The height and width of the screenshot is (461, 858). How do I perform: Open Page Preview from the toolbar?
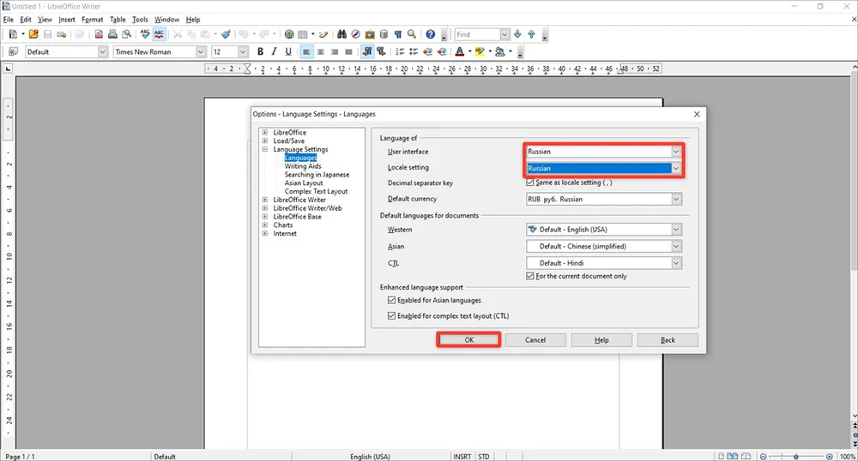point(126,34)
